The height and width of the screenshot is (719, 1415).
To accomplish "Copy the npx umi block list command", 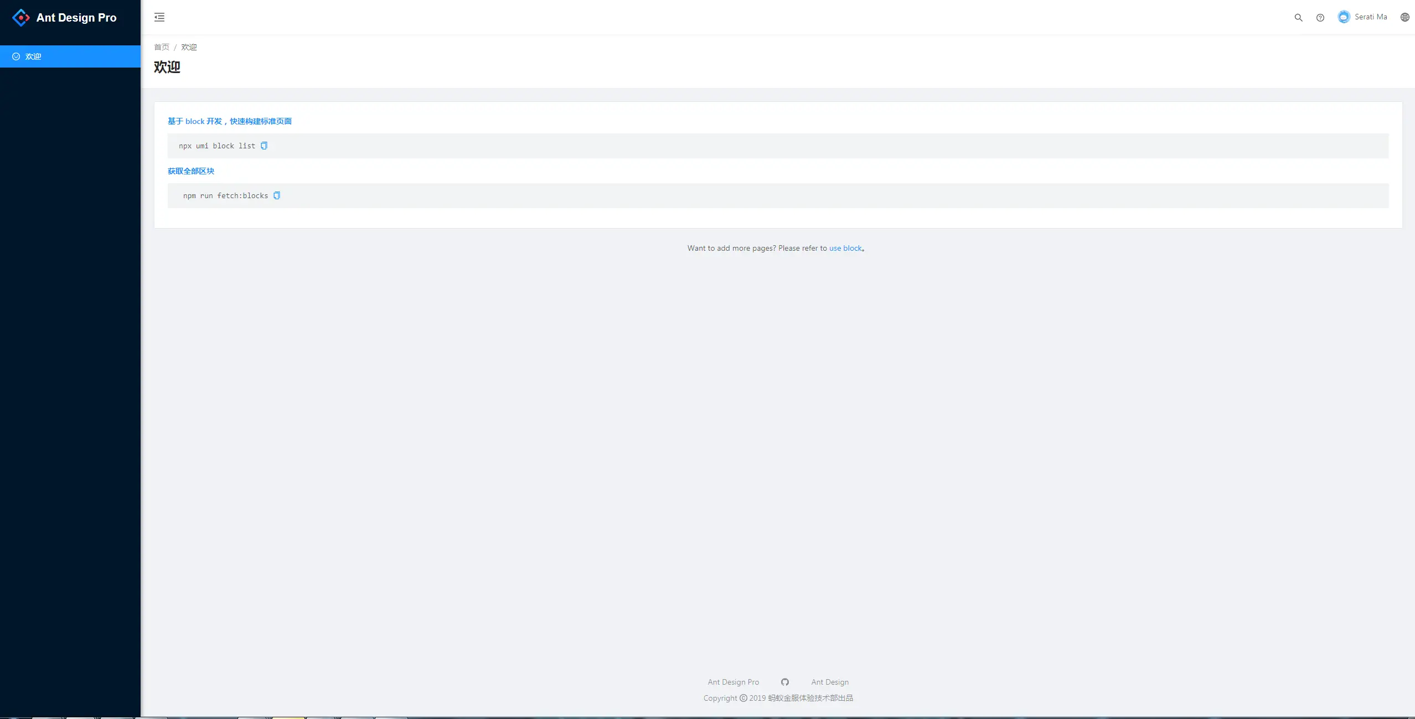I will pos(264,146).
